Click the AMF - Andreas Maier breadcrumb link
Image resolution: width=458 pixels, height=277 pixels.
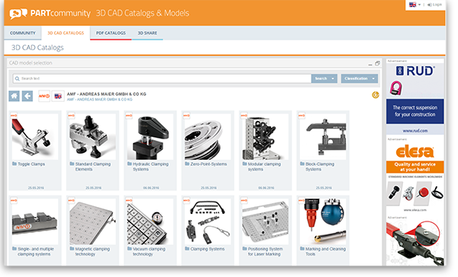click(x=99, y=100)
